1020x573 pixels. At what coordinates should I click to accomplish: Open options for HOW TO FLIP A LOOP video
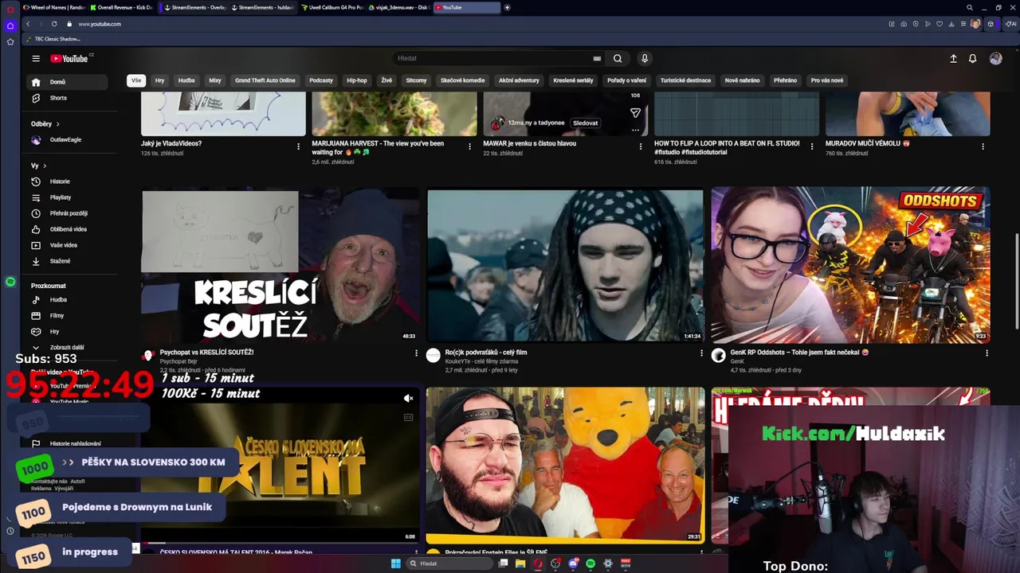[x=812, y=146]
